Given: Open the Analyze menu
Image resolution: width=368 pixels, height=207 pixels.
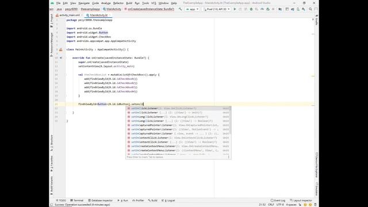Looking at the screenshot, I should (x=106, y=3).
